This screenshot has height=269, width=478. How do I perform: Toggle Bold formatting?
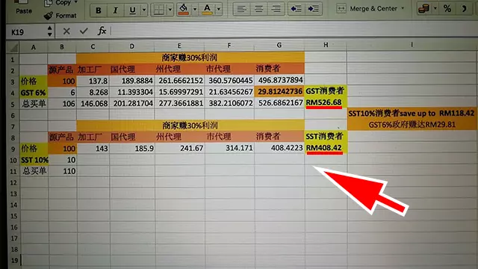tap(98, 10)
